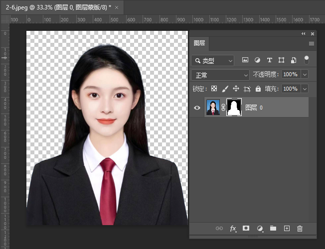This screenshot has height=249, width=325.
Task: Select the 图层 panel tab
Action: pyautogui.click(x=199, y=43)
